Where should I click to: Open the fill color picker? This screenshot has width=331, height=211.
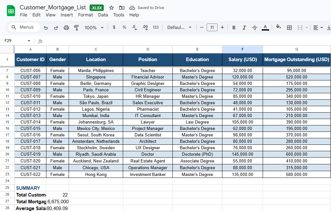click(278, 27)
